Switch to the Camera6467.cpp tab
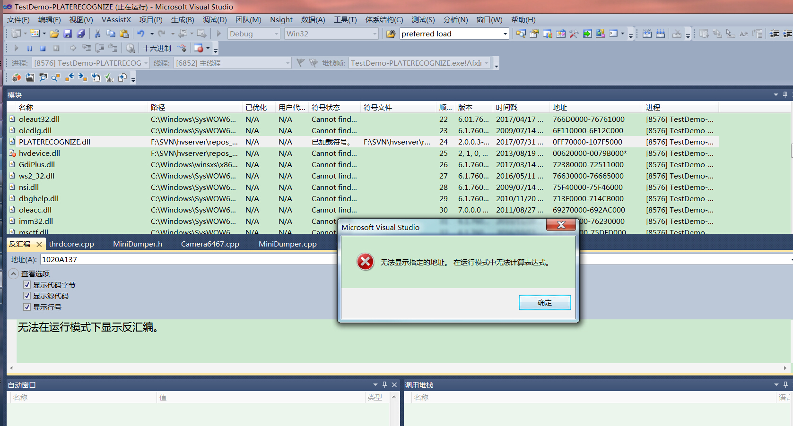This screenshot has width=793, height=426. [x=210, y=244]
